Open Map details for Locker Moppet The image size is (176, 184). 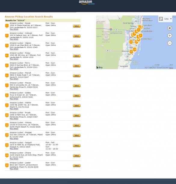coord(14,138)
